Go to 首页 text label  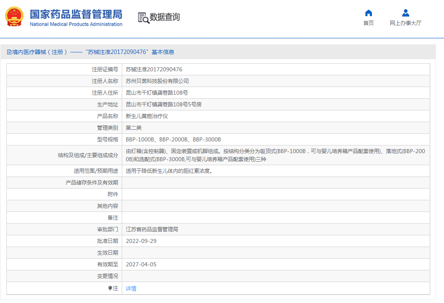coord(368,23)
